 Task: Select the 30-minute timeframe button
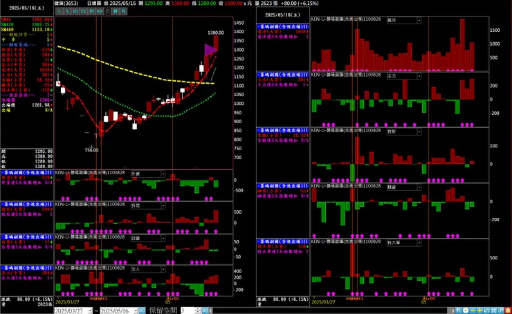pyautogui.click(x=91, y=11)
